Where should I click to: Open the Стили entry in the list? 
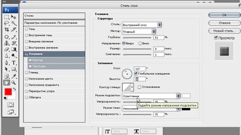(54, 16)
